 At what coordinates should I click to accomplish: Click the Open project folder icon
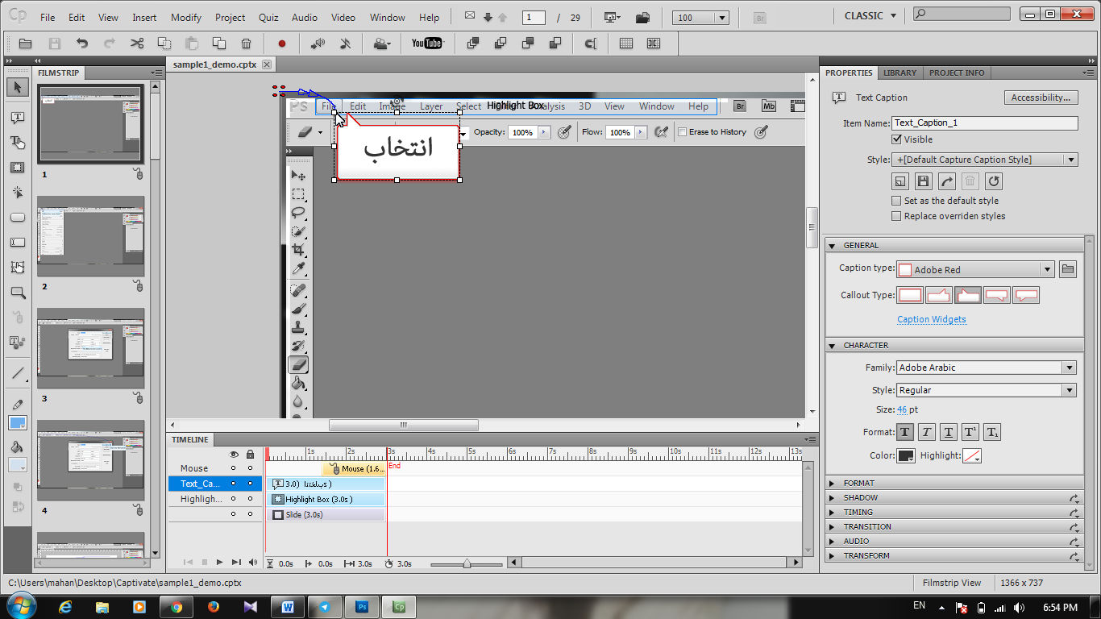point(25,44)
